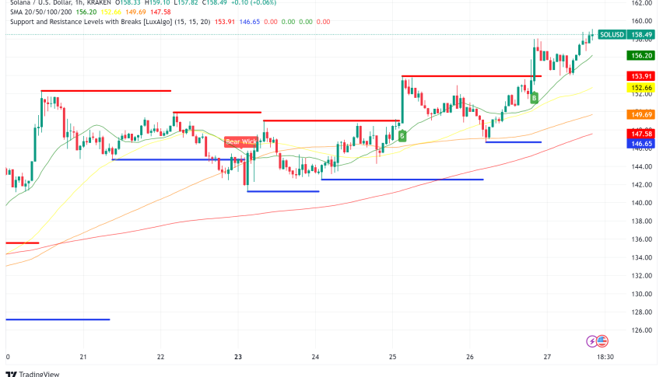This screenshot has width=663, height=377.
Task: Click the yellow 152.66 price scale tag
Action: [x=641, y=88]
